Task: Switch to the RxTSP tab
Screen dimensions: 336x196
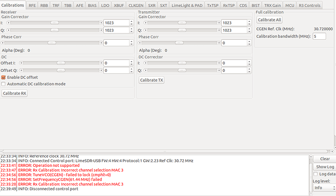Action: (229, 5)
